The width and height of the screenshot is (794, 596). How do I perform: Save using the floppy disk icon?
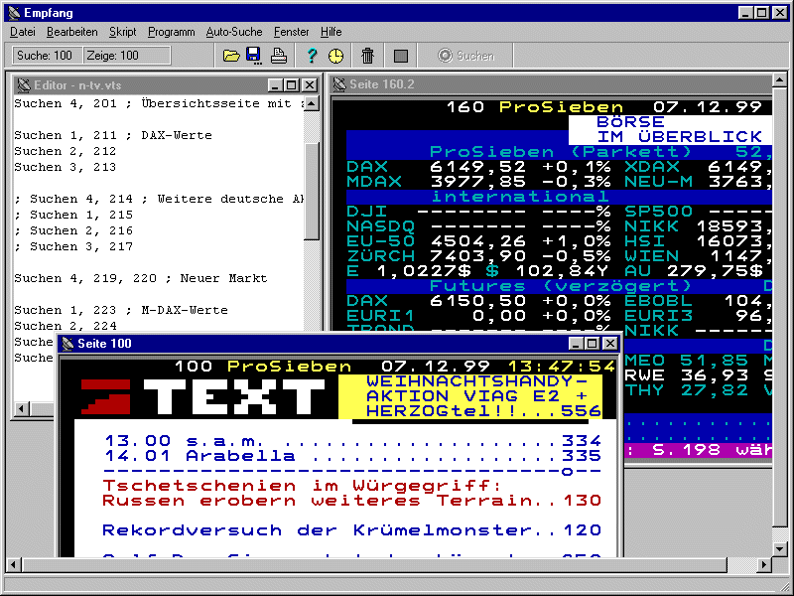254,56
